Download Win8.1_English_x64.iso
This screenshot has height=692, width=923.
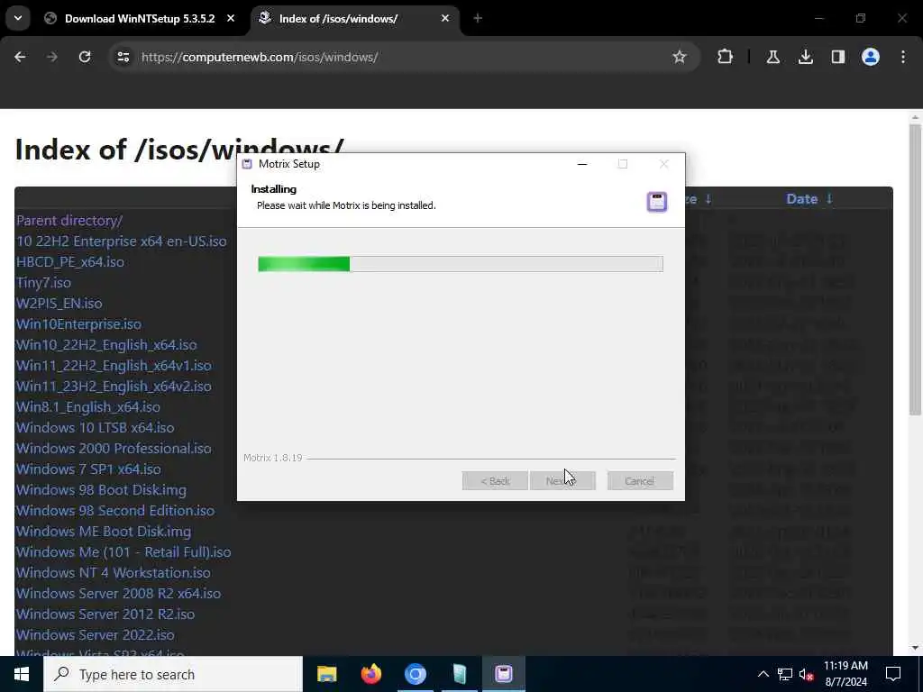point(88,406)
